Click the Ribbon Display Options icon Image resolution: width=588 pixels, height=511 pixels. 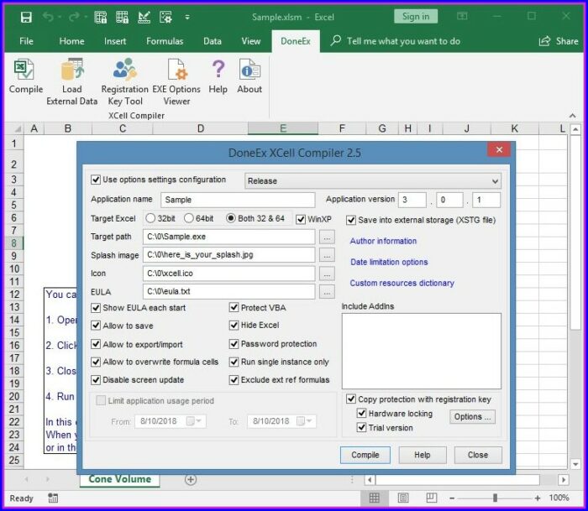pyautogui.click(x=462, y=16)
